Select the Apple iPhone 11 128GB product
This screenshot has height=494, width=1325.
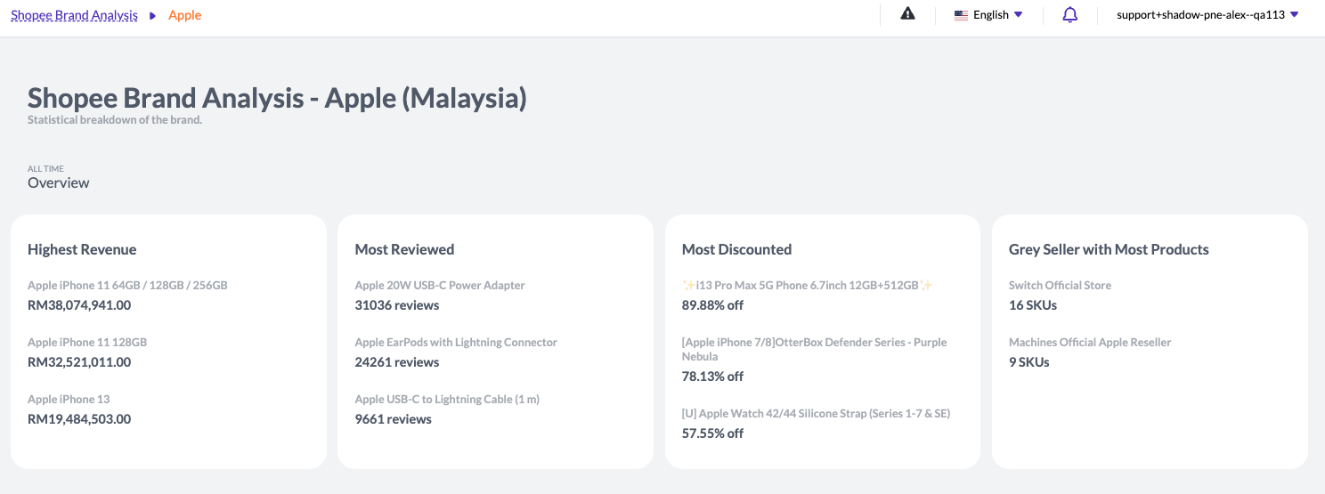pyautogui.click(x=87, y=343)
